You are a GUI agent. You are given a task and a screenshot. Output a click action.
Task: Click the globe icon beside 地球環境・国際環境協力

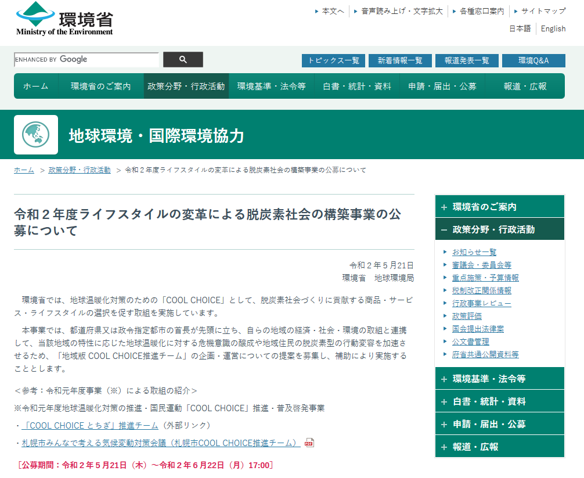point(36,135)
